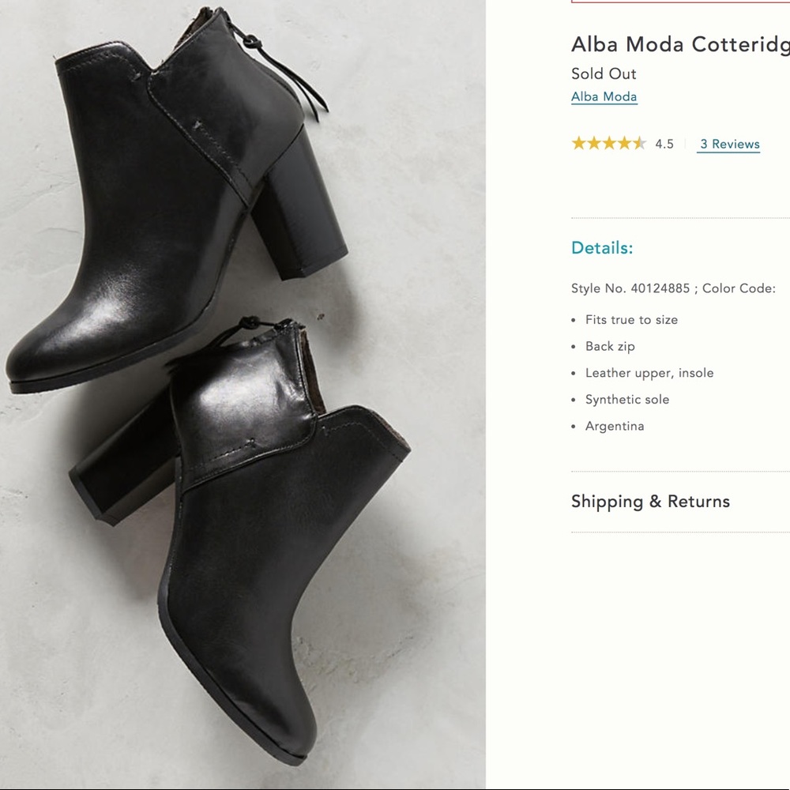Screen dimensions: 790x790
Task: Open the Alba Moda brand page
Action: point(604,96)
